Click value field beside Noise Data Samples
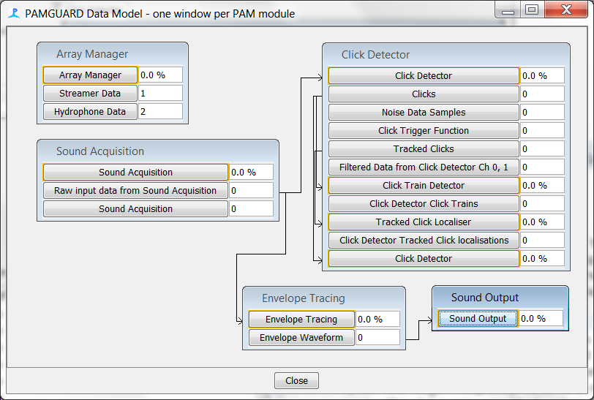This screenshot has height=400, width=594. tap(542, 112)
